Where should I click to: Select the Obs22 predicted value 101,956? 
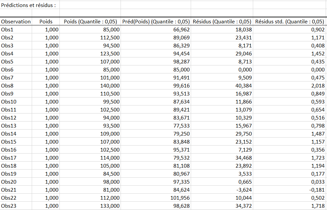coord(179,198)
